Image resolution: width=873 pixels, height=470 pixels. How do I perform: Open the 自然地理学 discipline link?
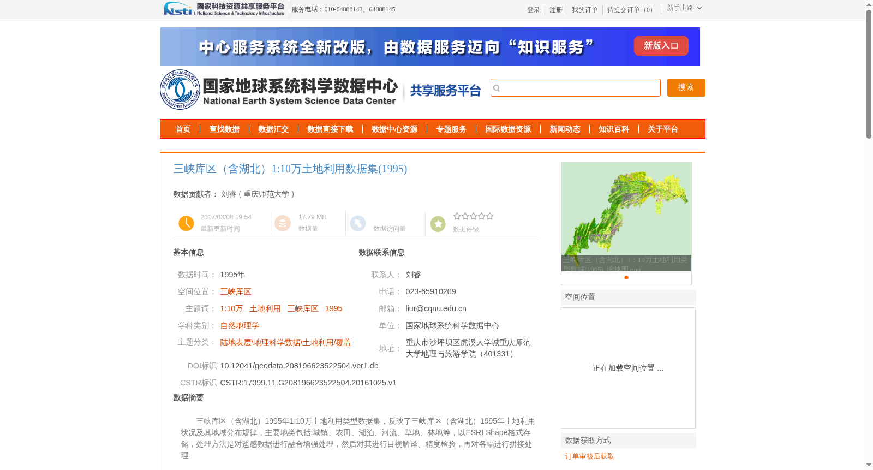click(x=240, y=325)
